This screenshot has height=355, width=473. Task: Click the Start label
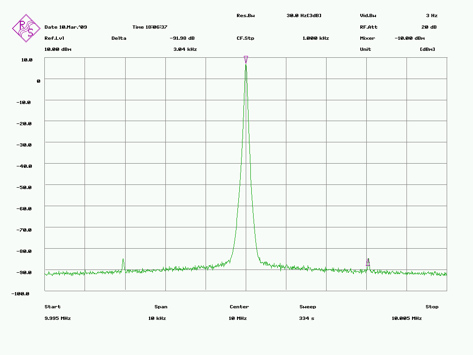(x=53, y=307)
